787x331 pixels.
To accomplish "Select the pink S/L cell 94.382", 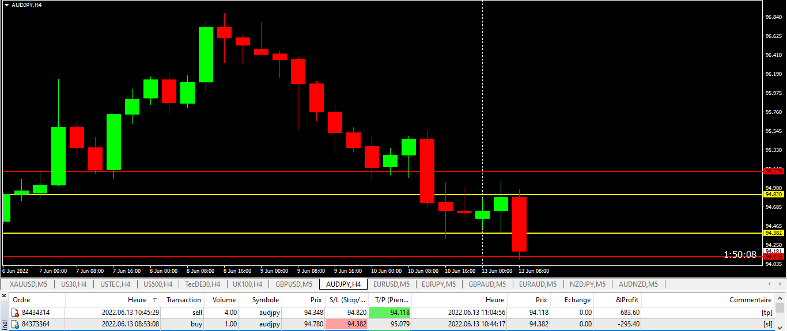I will coord(346,325).
